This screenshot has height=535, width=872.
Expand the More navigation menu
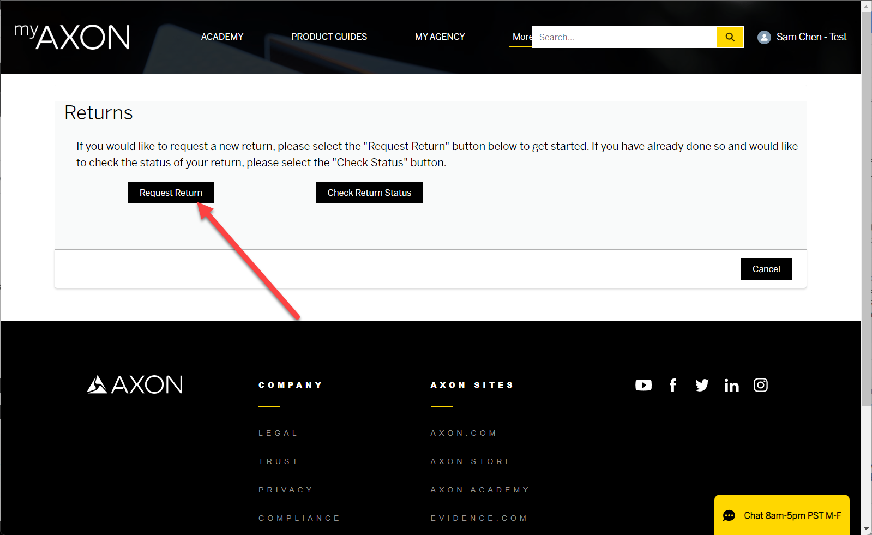[521, 37]
